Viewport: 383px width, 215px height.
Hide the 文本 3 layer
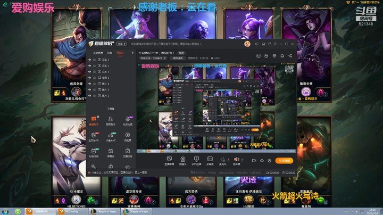click(x=90, y=72)
